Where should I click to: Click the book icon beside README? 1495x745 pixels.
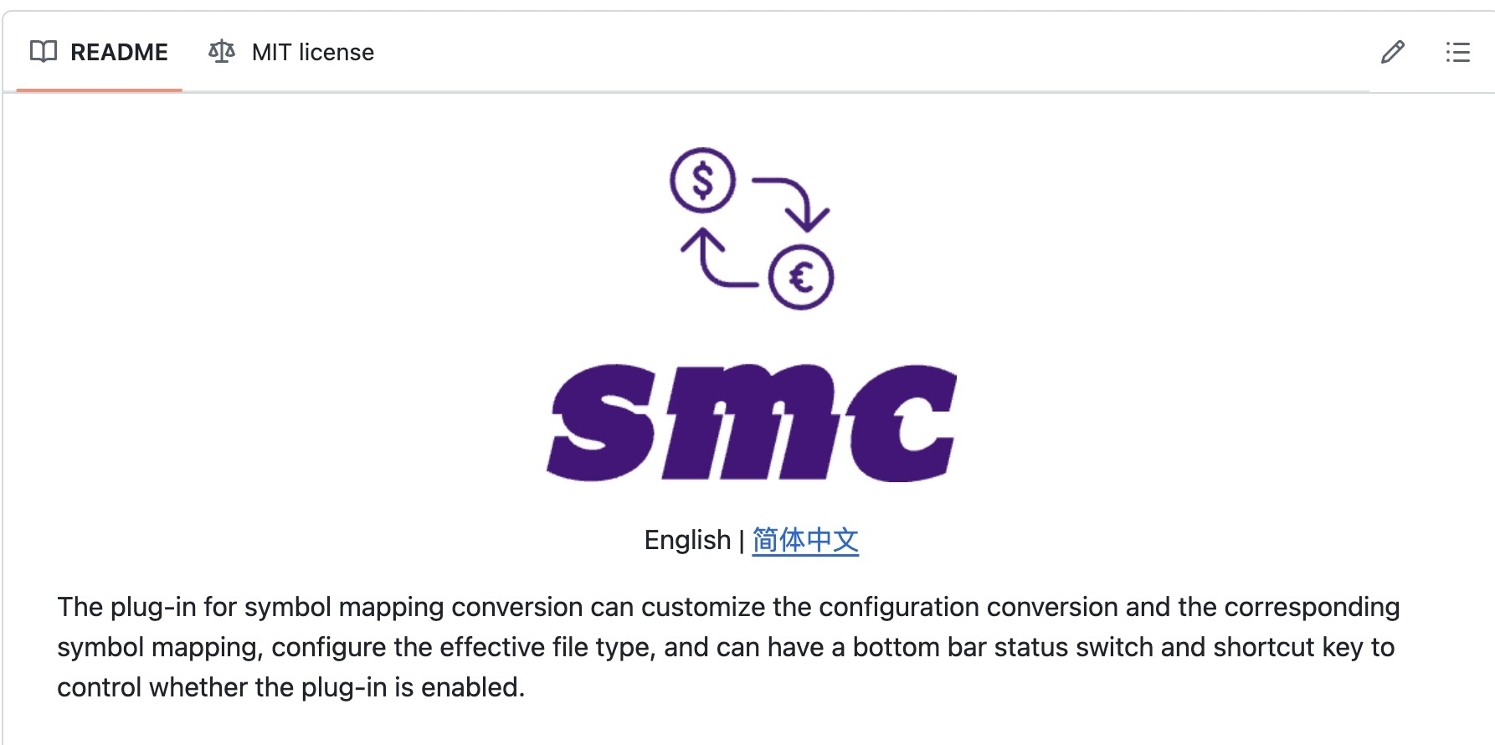point(44,52)
